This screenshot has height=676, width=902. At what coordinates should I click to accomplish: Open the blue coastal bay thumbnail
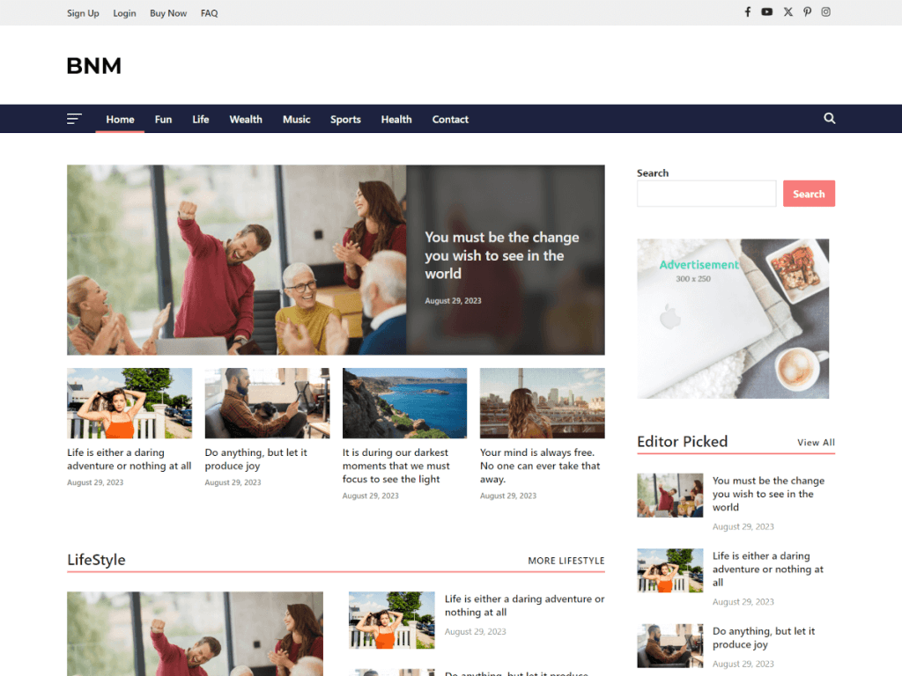pyautogui.click(x=404, y=403)
